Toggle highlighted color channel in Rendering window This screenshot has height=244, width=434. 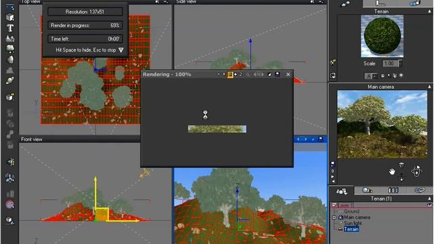pyautogui.click(x=230, y=75)
